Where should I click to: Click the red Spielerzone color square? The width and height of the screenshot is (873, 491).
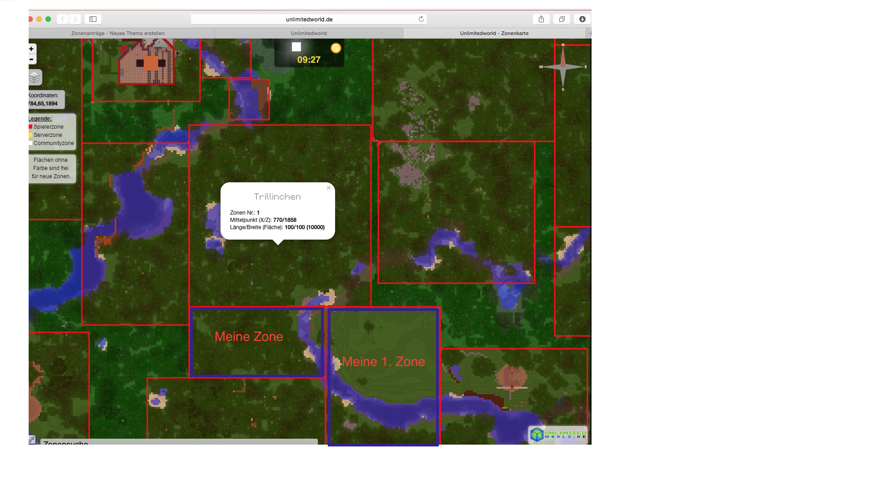click(x=30, y=127)
